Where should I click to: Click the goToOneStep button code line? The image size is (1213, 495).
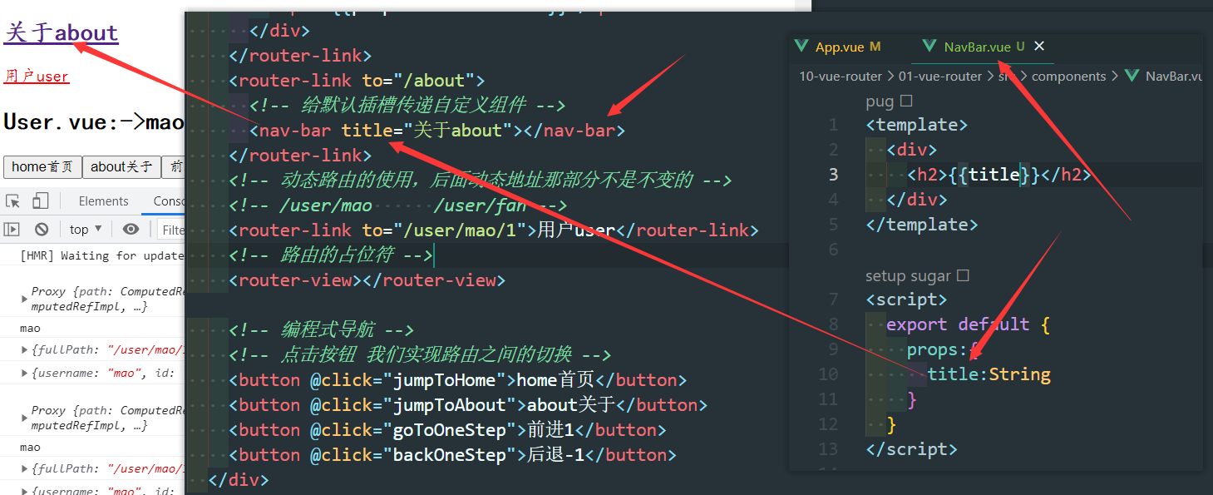[x=448, y=430]
